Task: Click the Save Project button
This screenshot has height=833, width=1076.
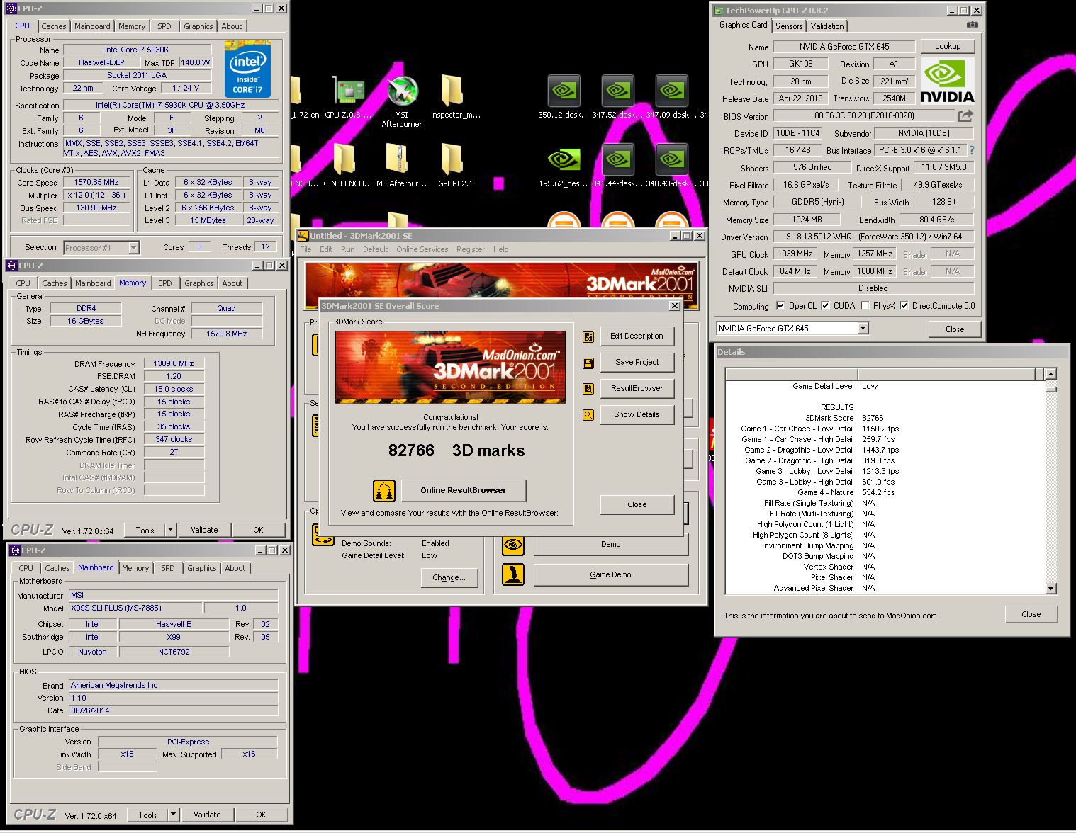Action: tap(637, 363)
